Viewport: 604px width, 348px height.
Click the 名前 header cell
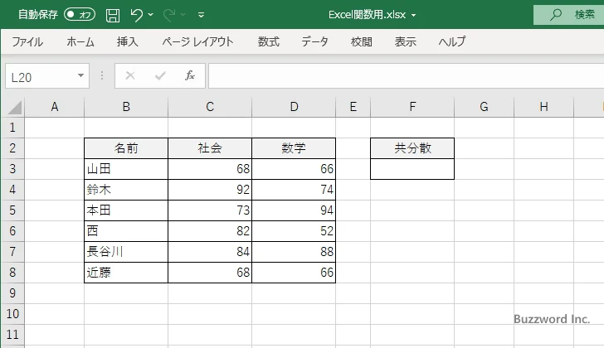[x=126, y=148]
